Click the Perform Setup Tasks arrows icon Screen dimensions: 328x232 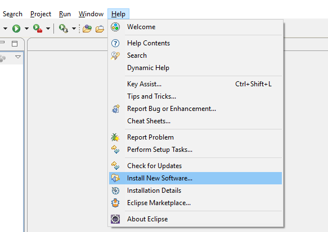[x=115, y=150]
